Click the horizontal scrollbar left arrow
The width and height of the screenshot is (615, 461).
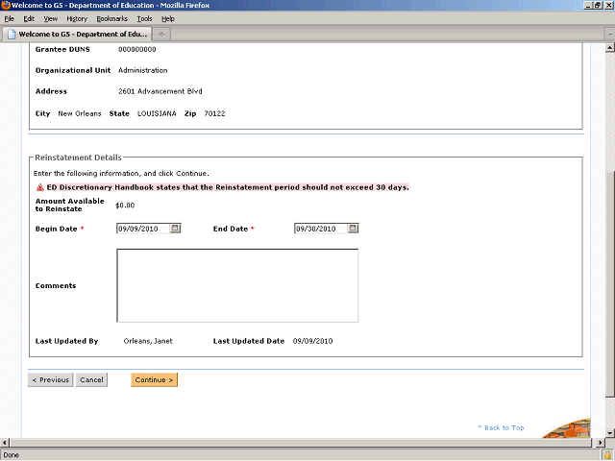(x=4, y=443)
